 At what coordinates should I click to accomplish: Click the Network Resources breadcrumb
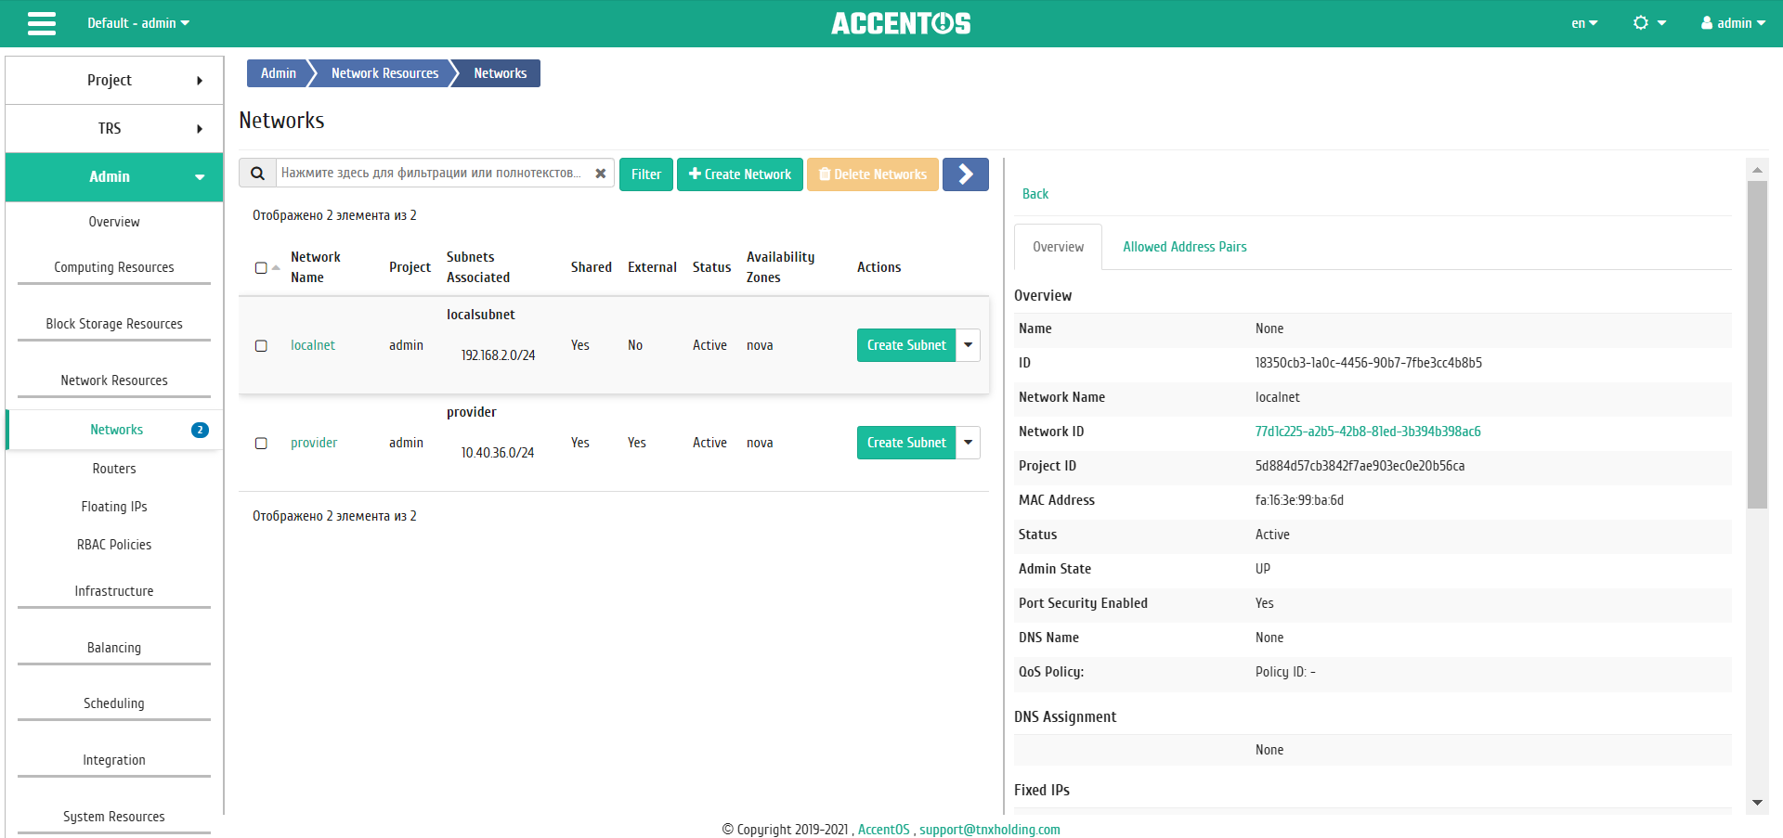pyautogui.click(x=384, y=73)
